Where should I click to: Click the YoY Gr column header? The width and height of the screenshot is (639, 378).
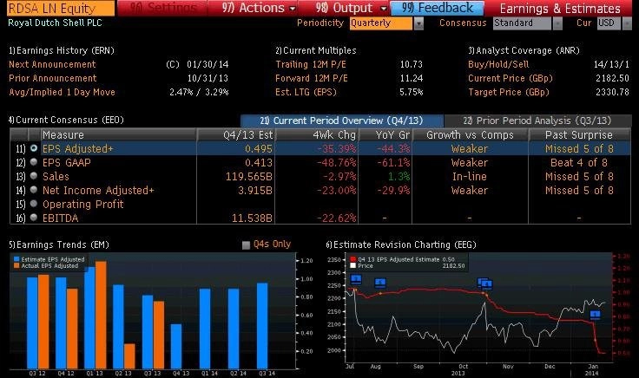[x=385, y=135]
